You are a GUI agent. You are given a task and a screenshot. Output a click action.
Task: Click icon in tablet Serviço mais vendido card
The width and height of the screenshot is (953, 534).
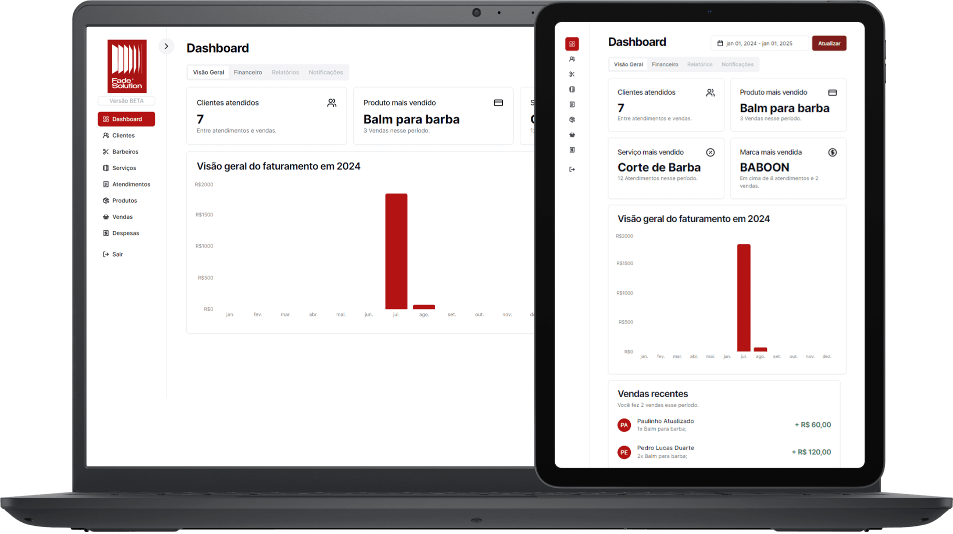[710, 152]
